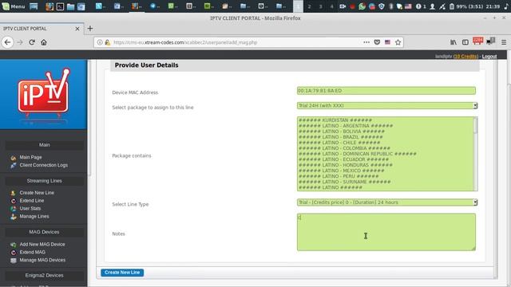Viewport: 511px width, 287px height.
Task: Click the Enigma2 Devices section header
Action: pos(45,275)
